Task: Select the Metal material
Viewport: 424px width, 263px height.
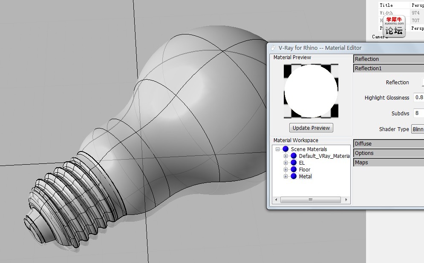Action: tap(305, 176)
